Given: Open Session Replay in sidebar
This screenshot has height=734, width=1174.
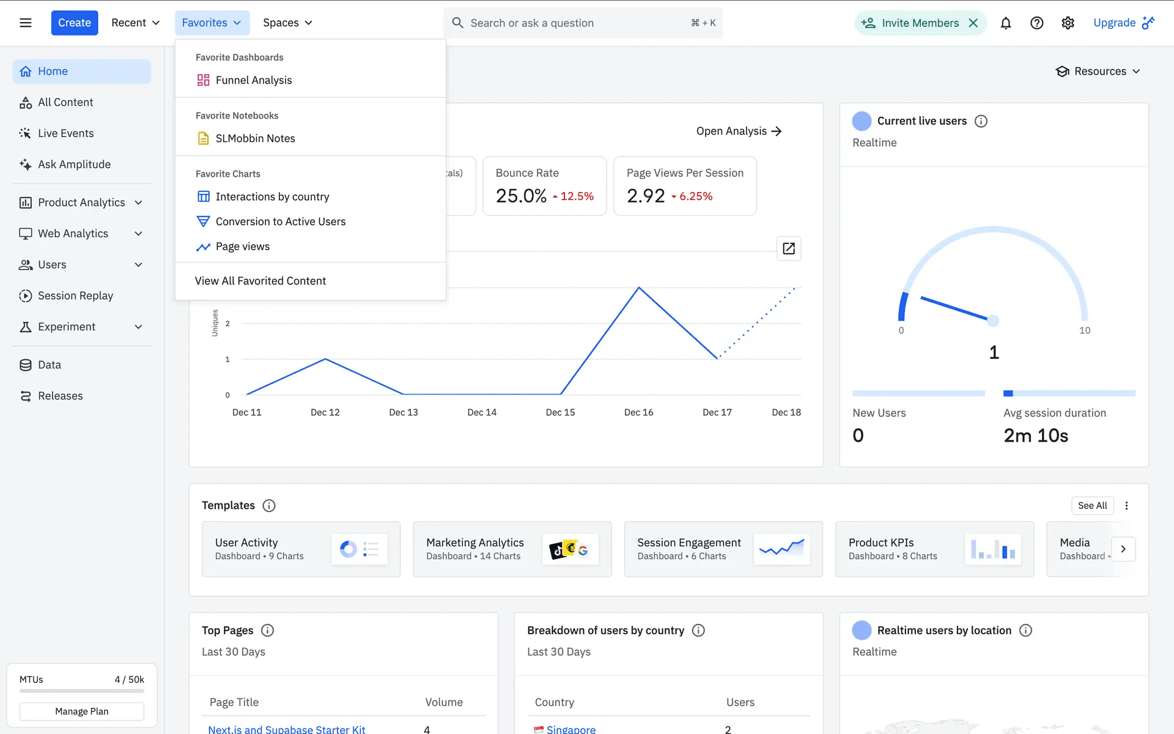Looking at the screenshot, I should (x=75, y=295).
